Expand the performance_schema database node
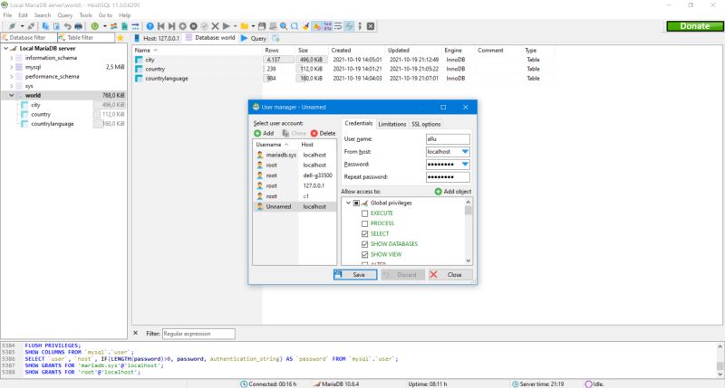The width and height of the screenshot is (725, 388). (x=12, y=77)
